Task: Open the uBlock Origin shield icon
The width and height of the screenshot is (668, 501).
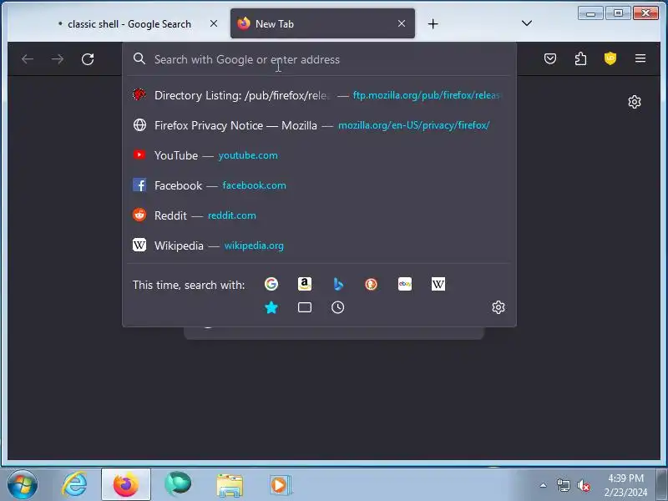Action: [x=610, y=58]
